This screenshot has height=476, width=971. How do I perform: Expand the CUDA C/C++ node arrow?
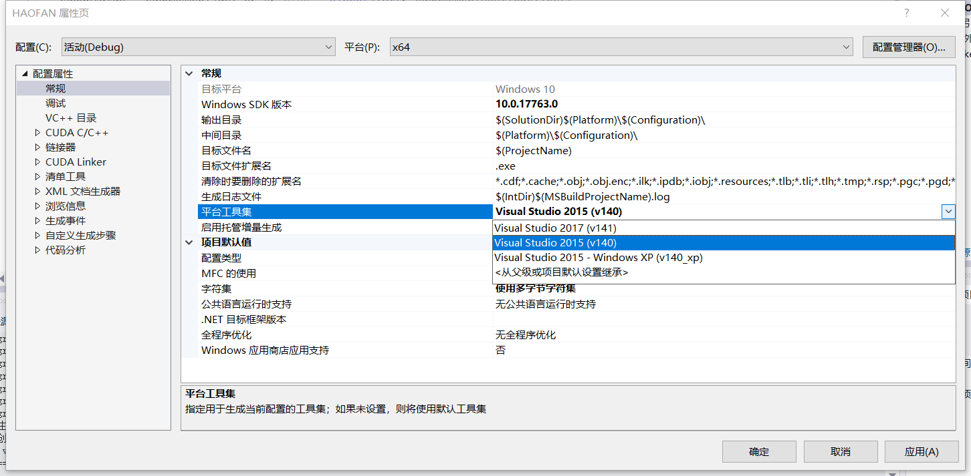click(37, 132)
